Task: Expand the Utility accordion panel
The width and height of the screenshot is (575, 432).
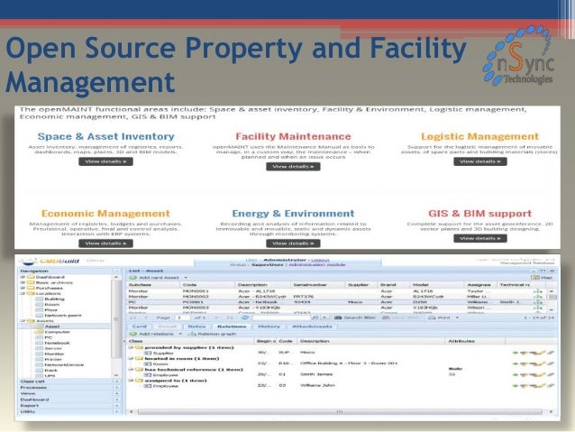Action: [x=117, y=412]
